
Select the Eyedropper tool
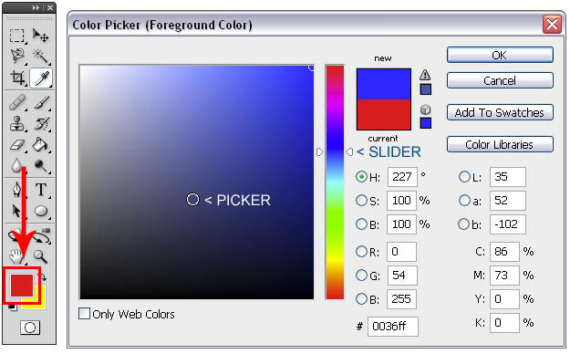click(41, 78)
